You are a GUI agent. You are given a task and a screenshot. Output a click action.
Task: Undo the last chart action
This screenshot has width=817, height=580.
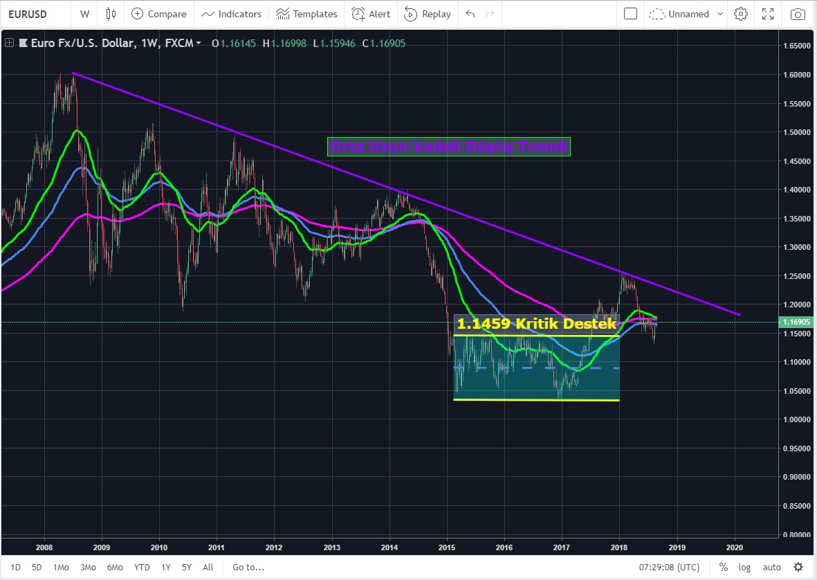tap(470, 14)
